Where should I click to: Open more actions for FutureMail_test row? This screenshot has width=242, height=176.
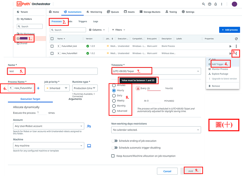236,46
